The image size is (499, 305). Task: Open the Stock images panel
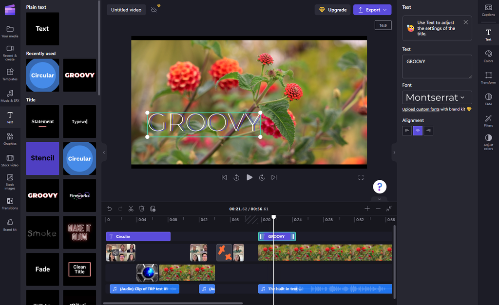click(x=10, y=183)
